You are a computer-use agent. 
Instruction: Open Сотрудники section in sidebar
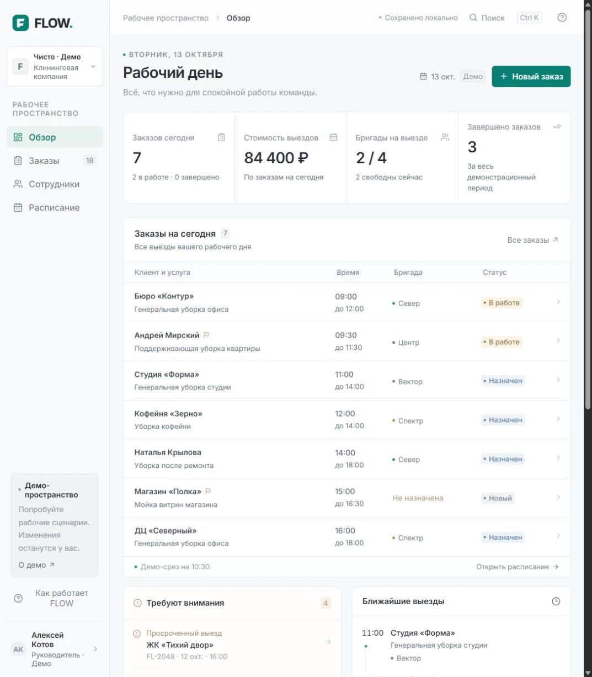[55, 184]
